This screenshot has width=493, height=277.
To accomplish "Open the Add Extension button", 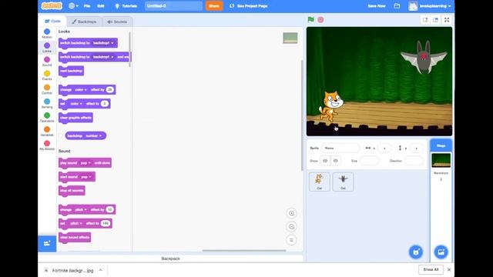I will [x=47, y=243].
